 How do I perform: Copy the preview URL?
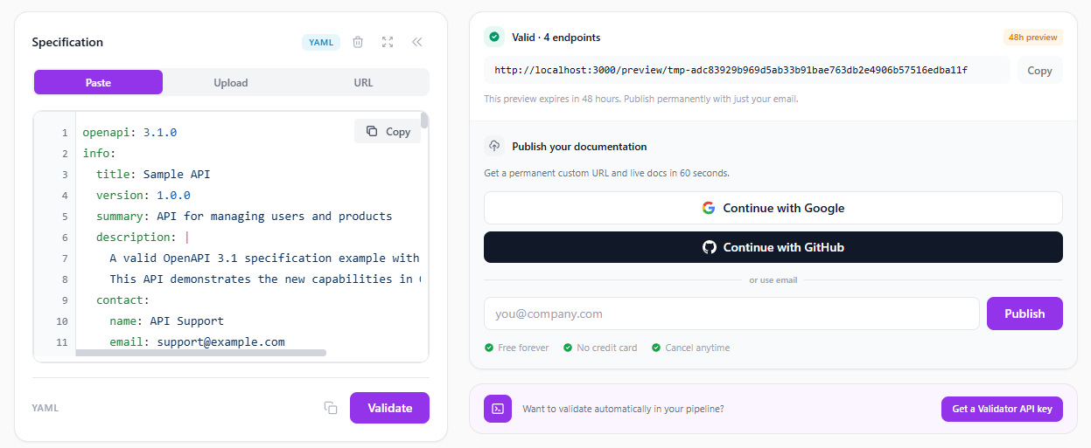coord(1039,70)
